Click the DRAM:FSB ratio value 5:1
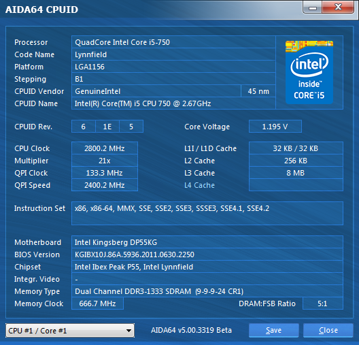This screenshot has width=359, height=345. [x=322, y=303]
